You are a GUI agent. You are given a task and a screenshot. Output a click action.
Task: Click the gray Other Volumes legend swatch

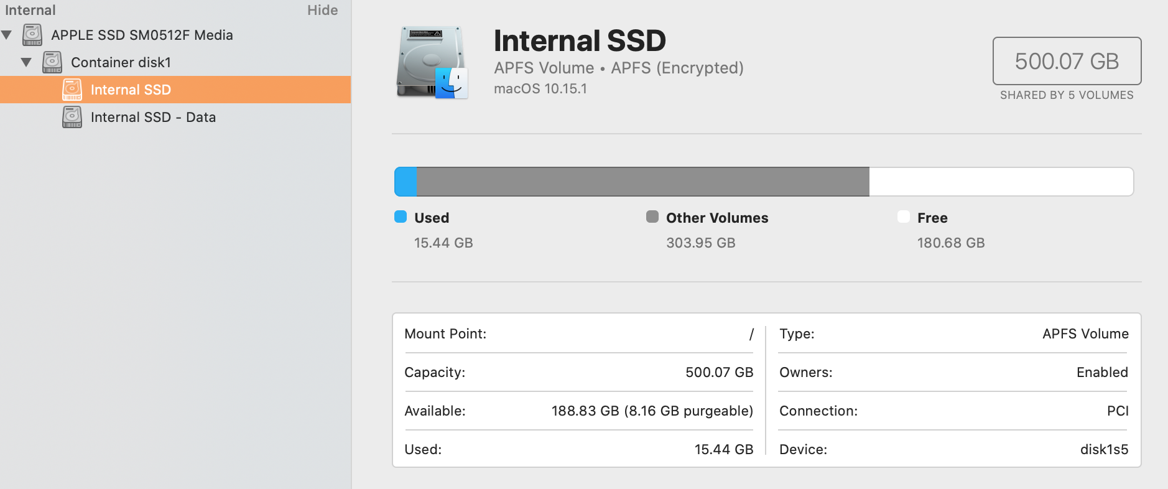(x=652, y=217)
